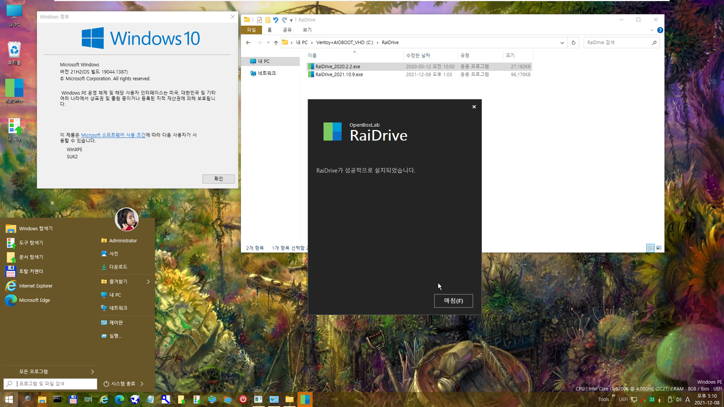Open the Microsoft 소프트웨어 사용 조건 link
The image size is (724, 407).
113,135
